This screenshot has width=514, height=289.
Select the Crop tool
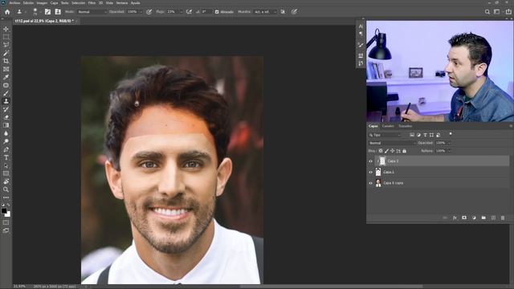tap(6, 61)
